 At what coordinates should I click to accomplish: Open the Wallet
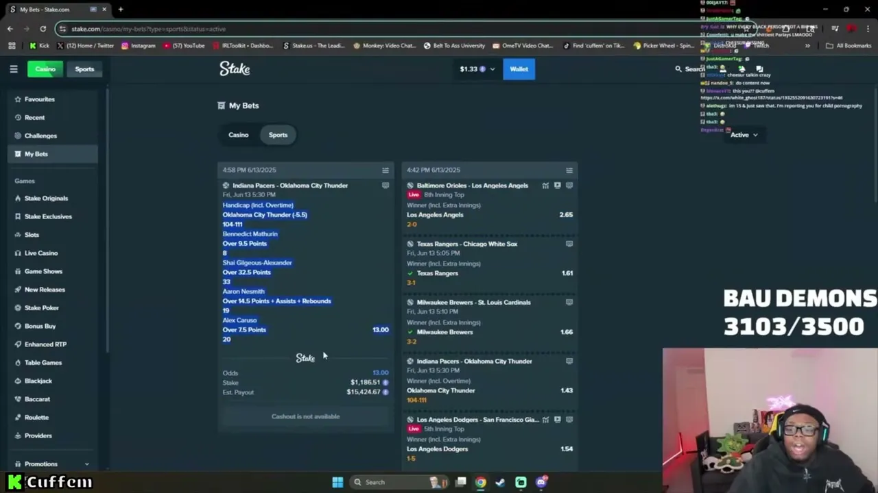coord(519,69)
